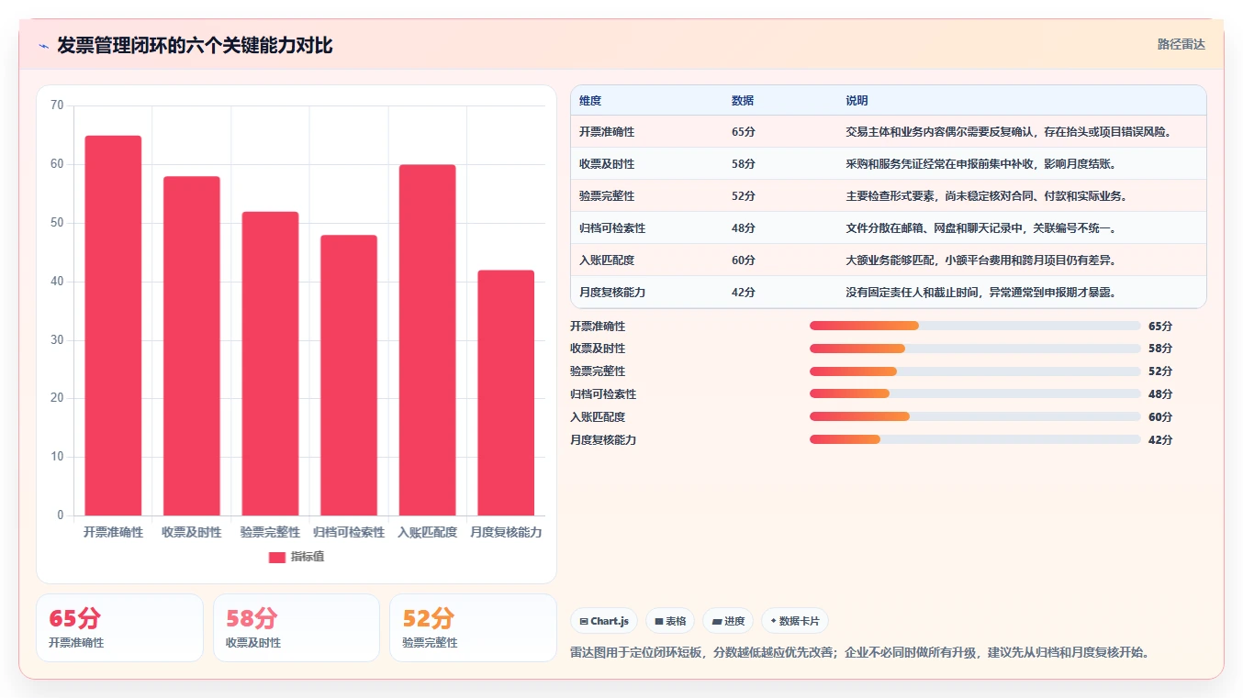The height and width of the screenshot is (698, 1243).
Task: Click the description about 大额业务能够匹配
Action: 980,260
